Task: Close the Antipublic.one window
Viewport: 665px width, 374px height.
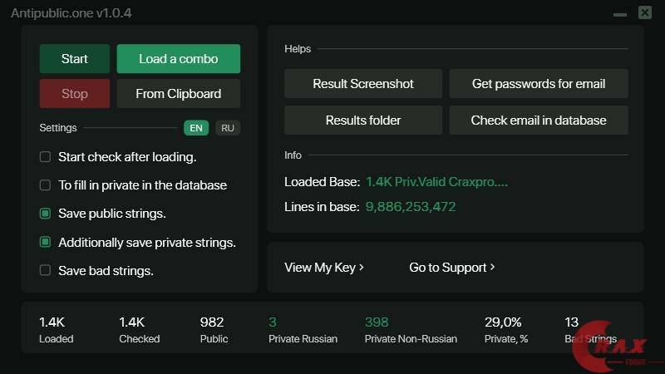Action: pos(645,12)
